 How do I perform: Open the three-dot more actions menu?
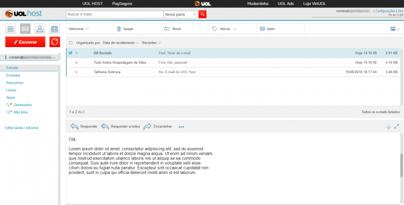tap(181, 127)
